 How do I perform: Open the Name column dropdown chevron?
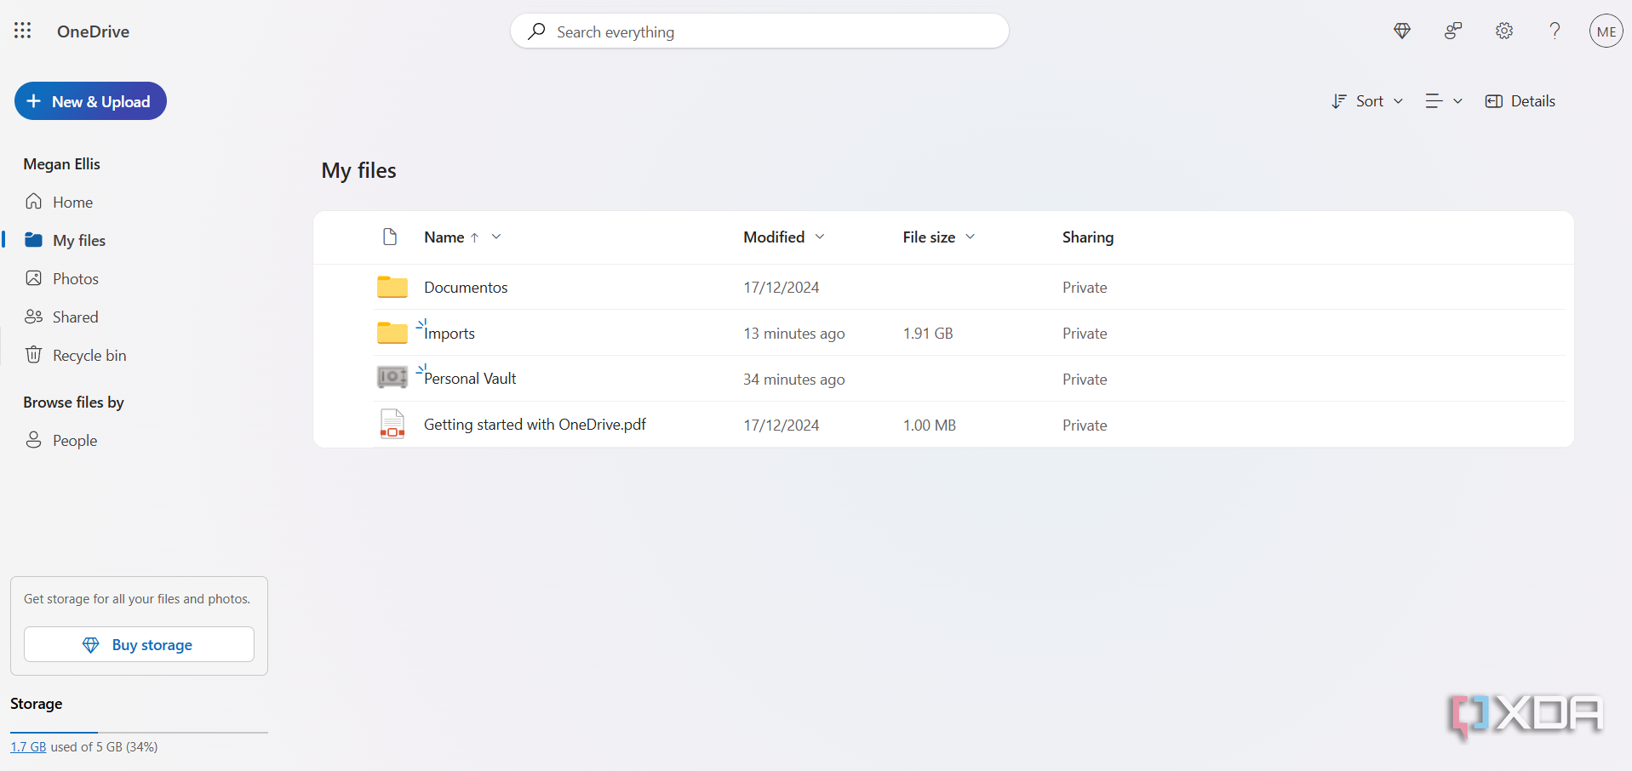tap(496, 237)
